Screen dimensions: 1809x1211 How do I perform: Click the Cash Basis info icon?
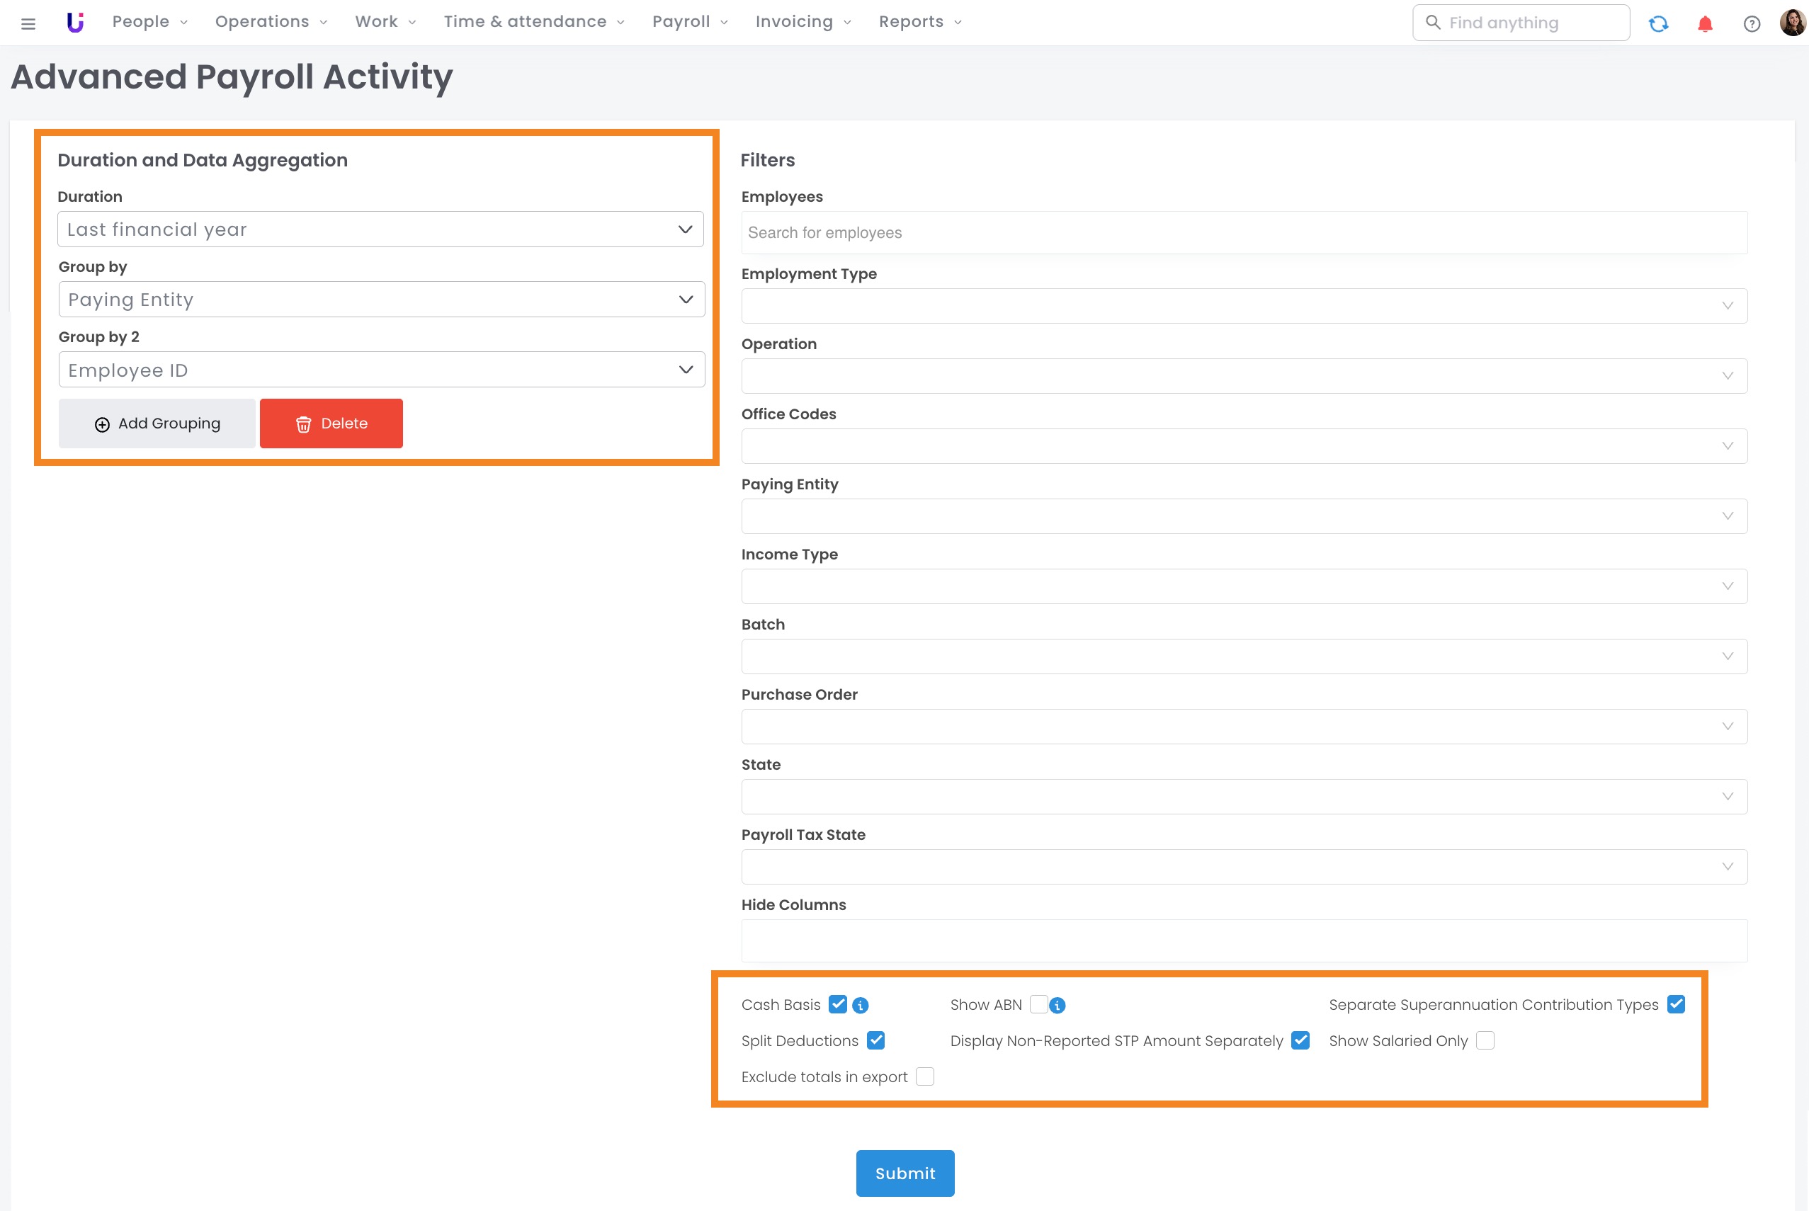860,1006
